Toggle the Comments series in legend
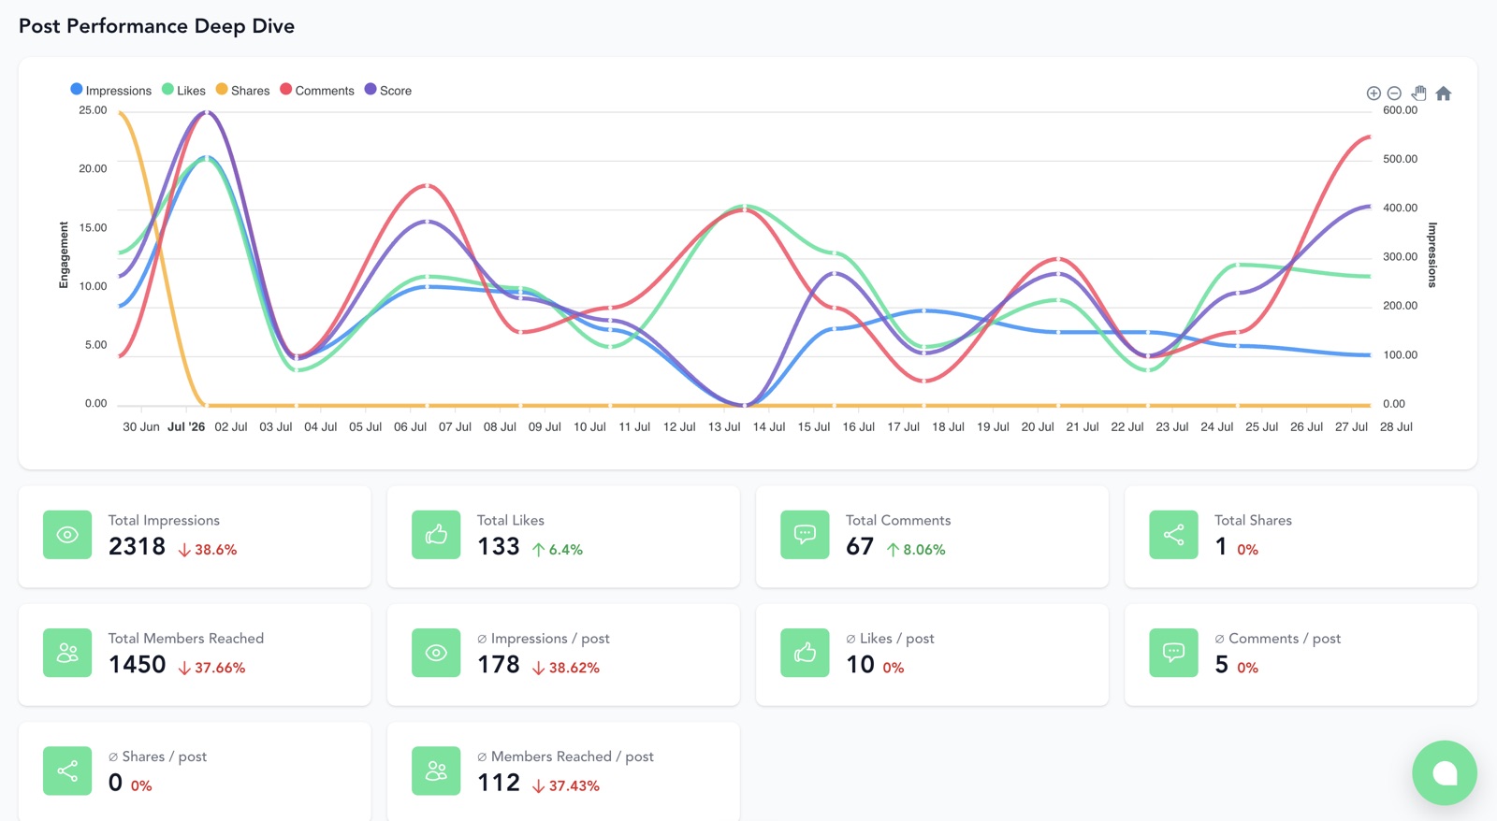 click(317, 91)
